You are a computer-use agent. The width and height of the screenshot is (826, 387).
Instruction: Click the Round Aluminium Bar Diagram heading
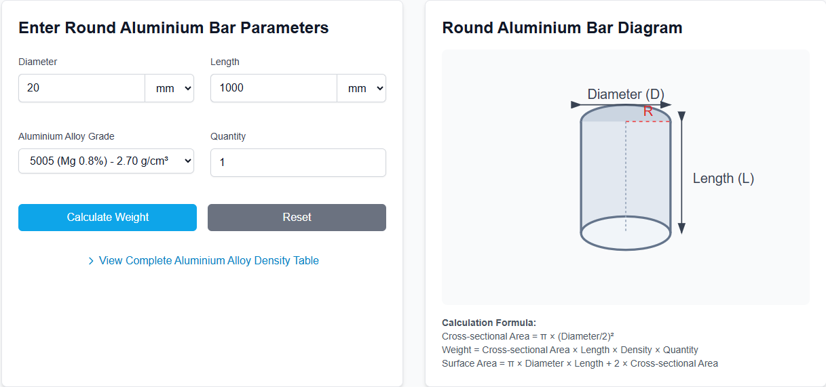click(x=562, y=28)
